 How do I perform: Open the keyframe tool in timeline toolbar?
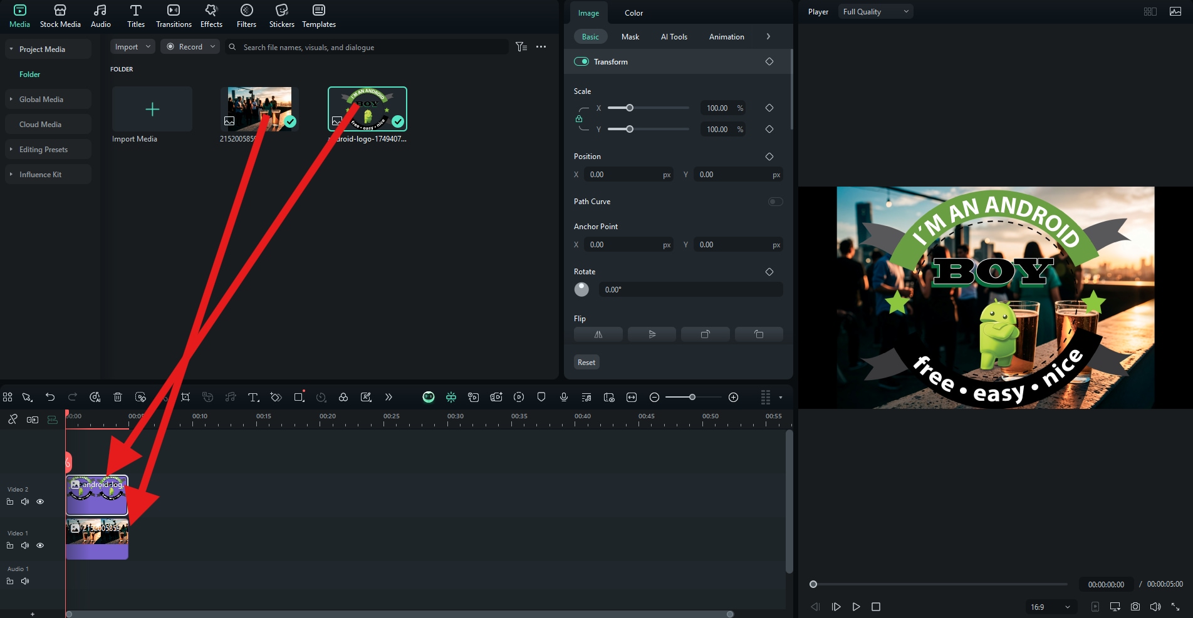[276, 397]
